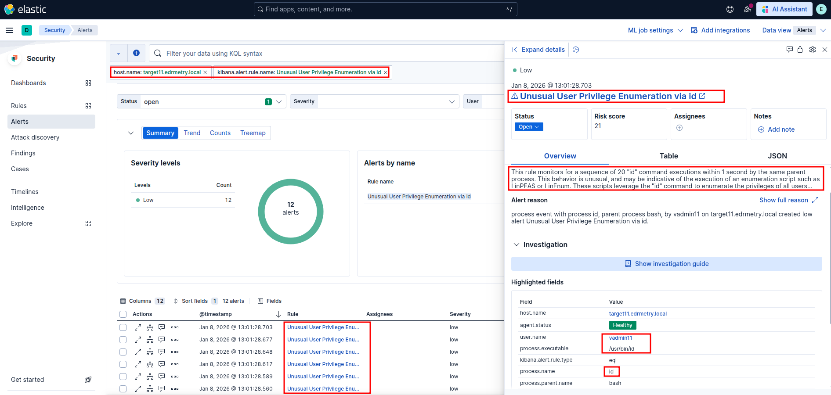Analyze event icon for first alert row

(x=150, y=327)
